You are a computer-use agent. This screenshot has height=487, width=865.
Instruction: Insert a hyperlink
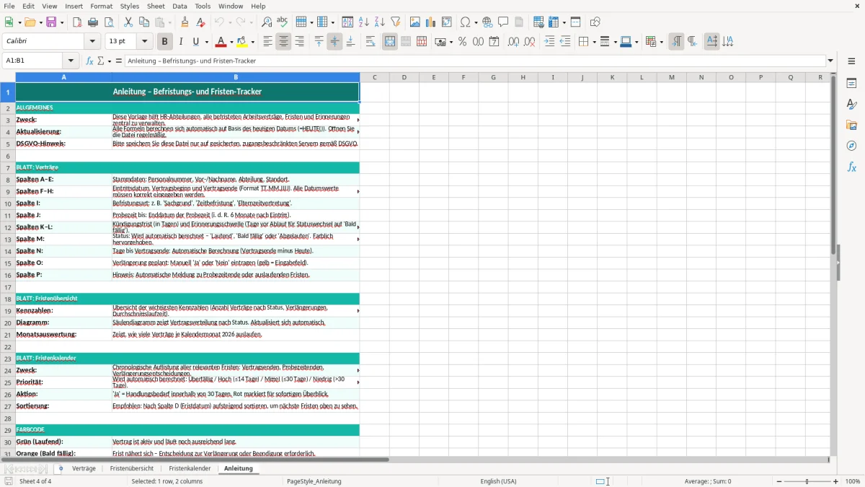click(x=487, y=22)
